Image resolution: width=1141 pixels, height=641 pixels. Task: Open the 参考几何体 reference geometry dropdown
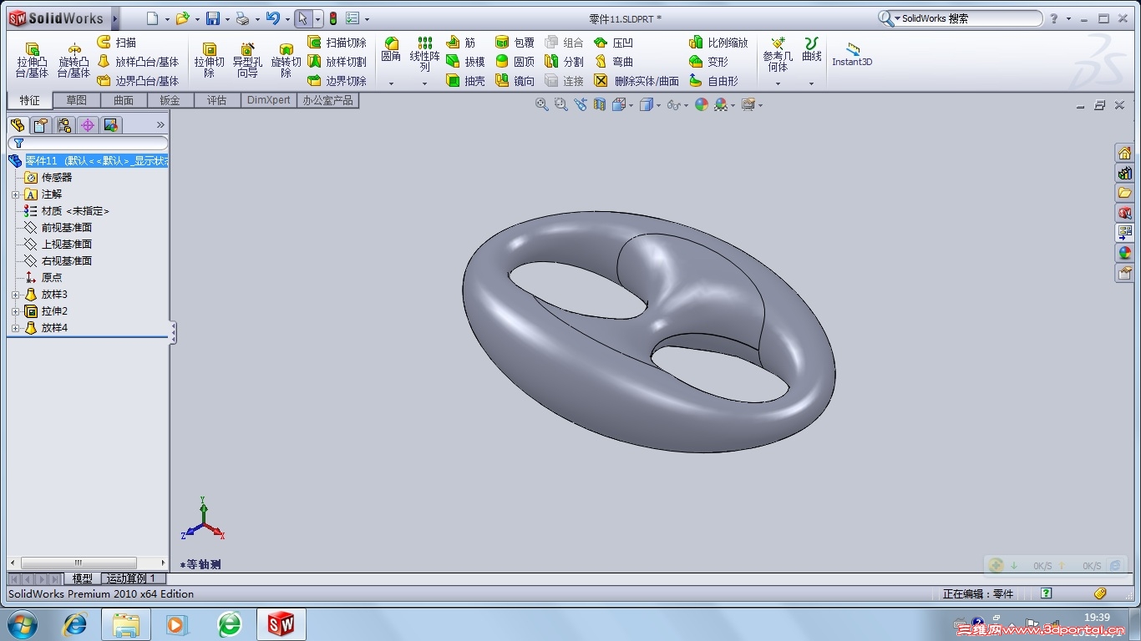point(778,83)
